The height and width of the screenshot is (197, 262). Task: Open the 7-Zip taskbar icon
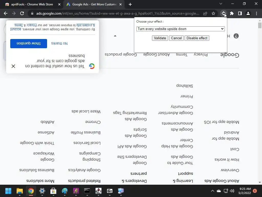pyautogui.click(x=110, y=191)
